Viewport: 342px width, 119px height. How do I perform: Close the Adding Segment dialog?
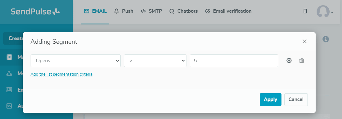305,41
